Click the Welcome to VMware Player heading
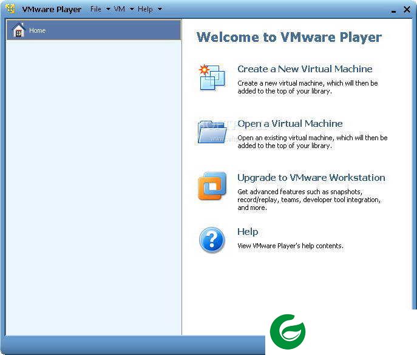This screenshot has width=417, height=355. pyautogui.click(x=289, y=37)
